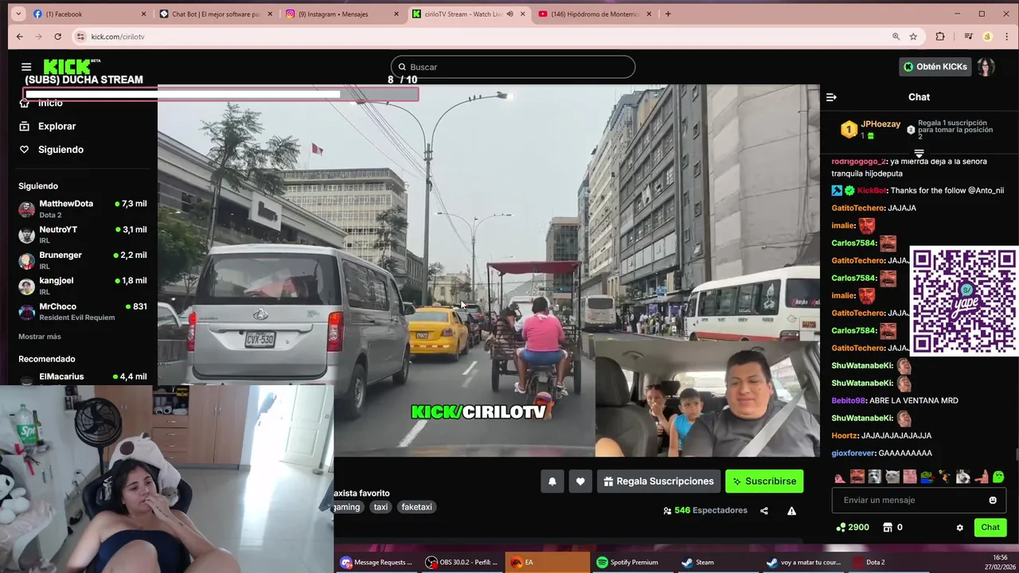Open OBS 30.0.2 from taskbar

[462, 562]
